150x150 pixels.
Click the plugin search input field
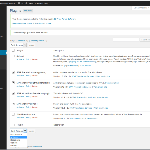pos(126,40)
